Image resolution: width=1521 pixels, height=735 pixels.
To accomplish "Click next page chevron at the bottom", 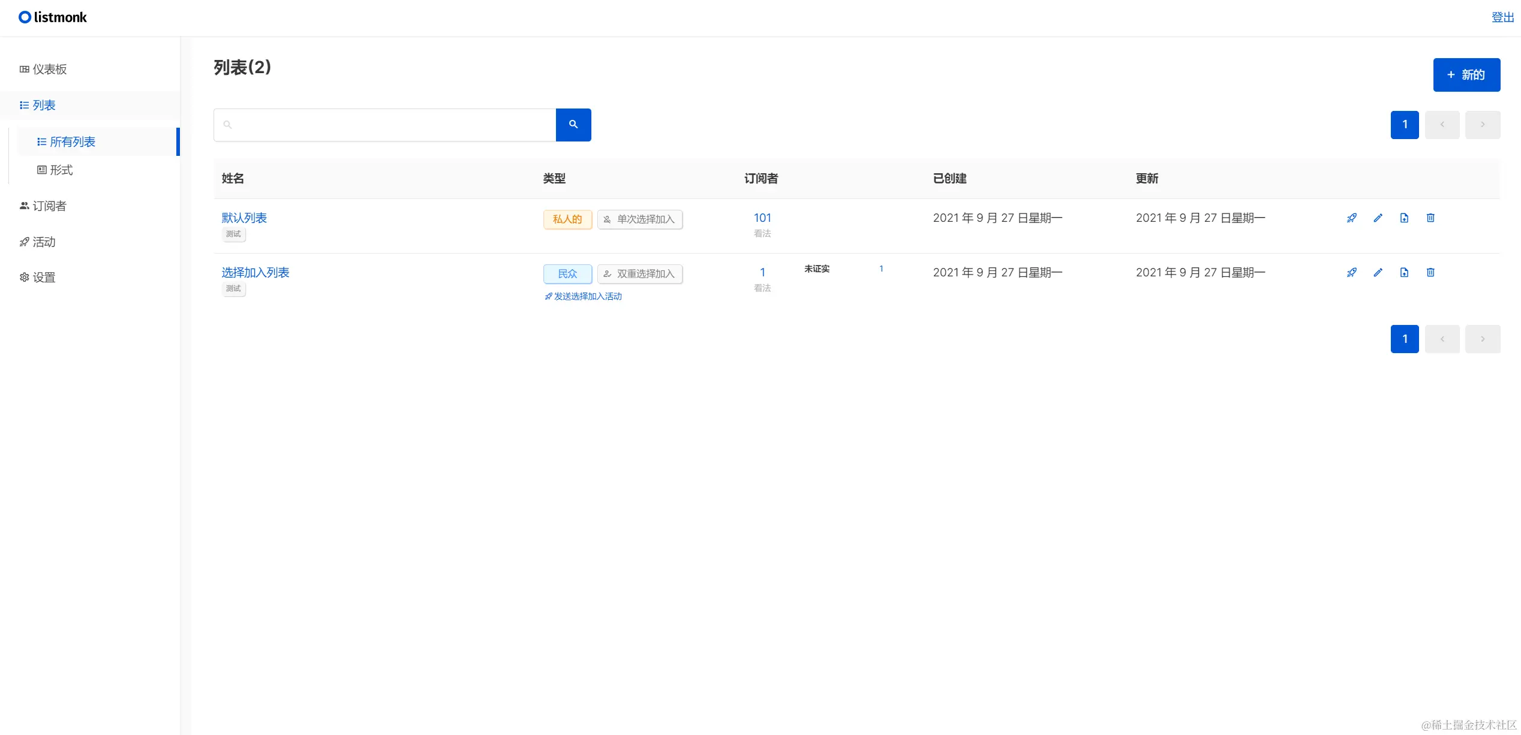I will coord(1482,339).
